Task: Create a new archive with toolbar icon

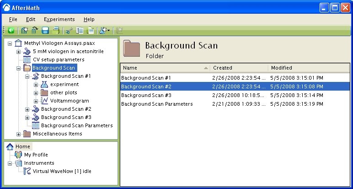Action: pos(24,30)
